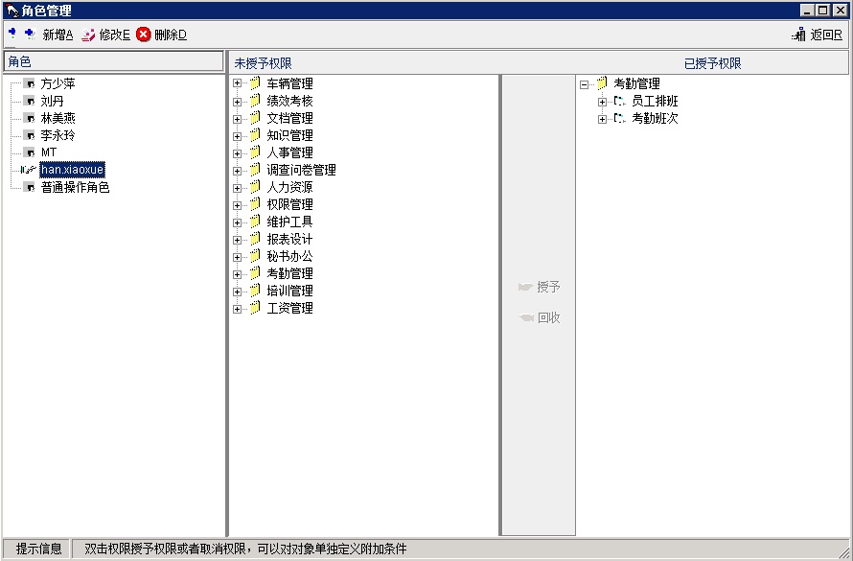Click the 授予 grant button

pyautogui.click(x=539, y=287)
